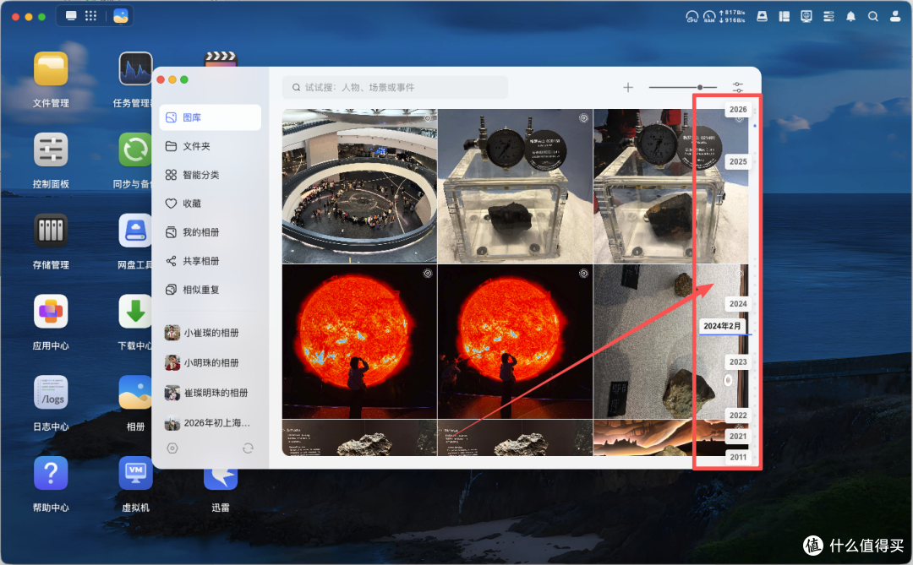This screenshot has height=565, width=913.
Task: Launch the 任务管理 task manager desktop icon
Action: (135, 69)
